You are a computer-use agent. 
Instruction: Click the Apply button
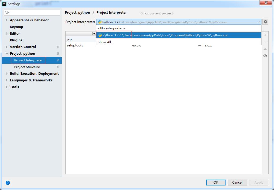[259, 183]
